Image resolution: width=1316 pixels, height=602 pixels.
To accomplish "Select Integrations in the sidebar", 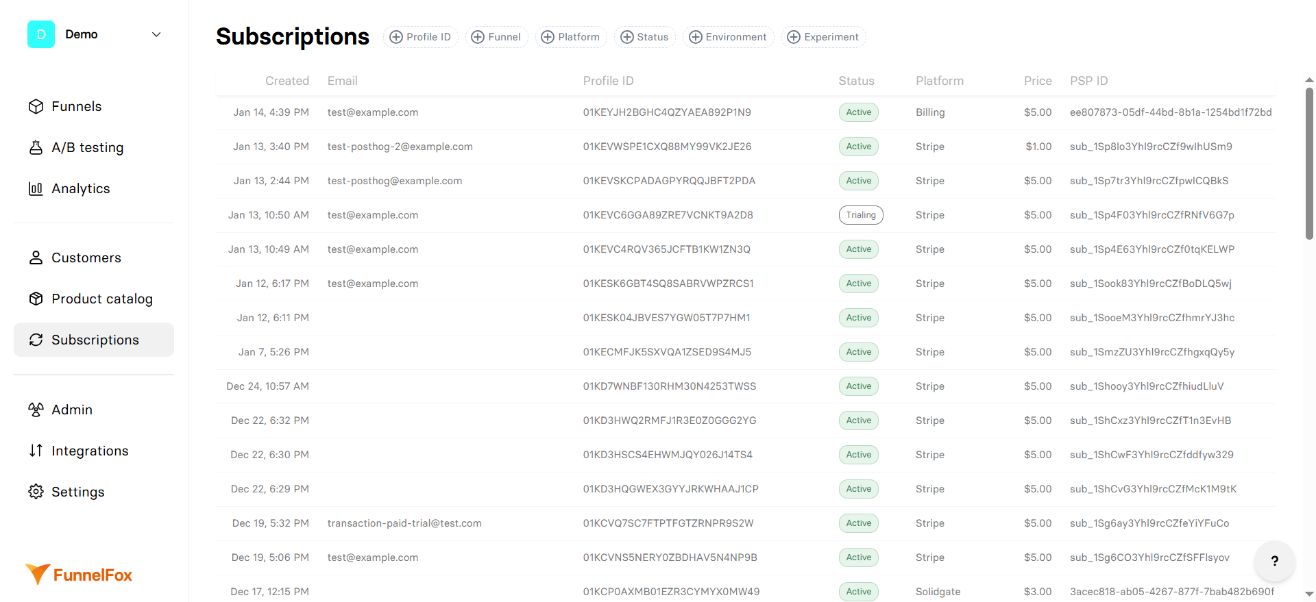I will [94, 451].
